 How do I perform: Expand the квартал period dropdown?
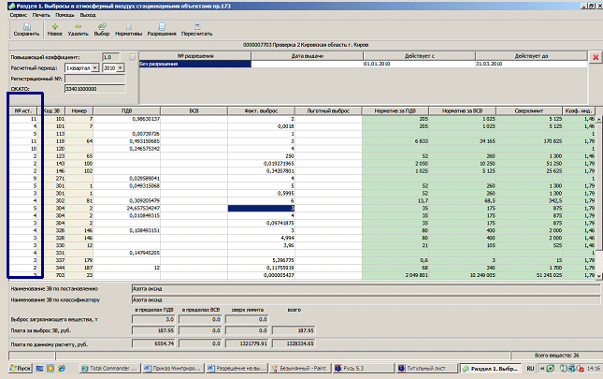pyautogui.click(x=96, y=68)
